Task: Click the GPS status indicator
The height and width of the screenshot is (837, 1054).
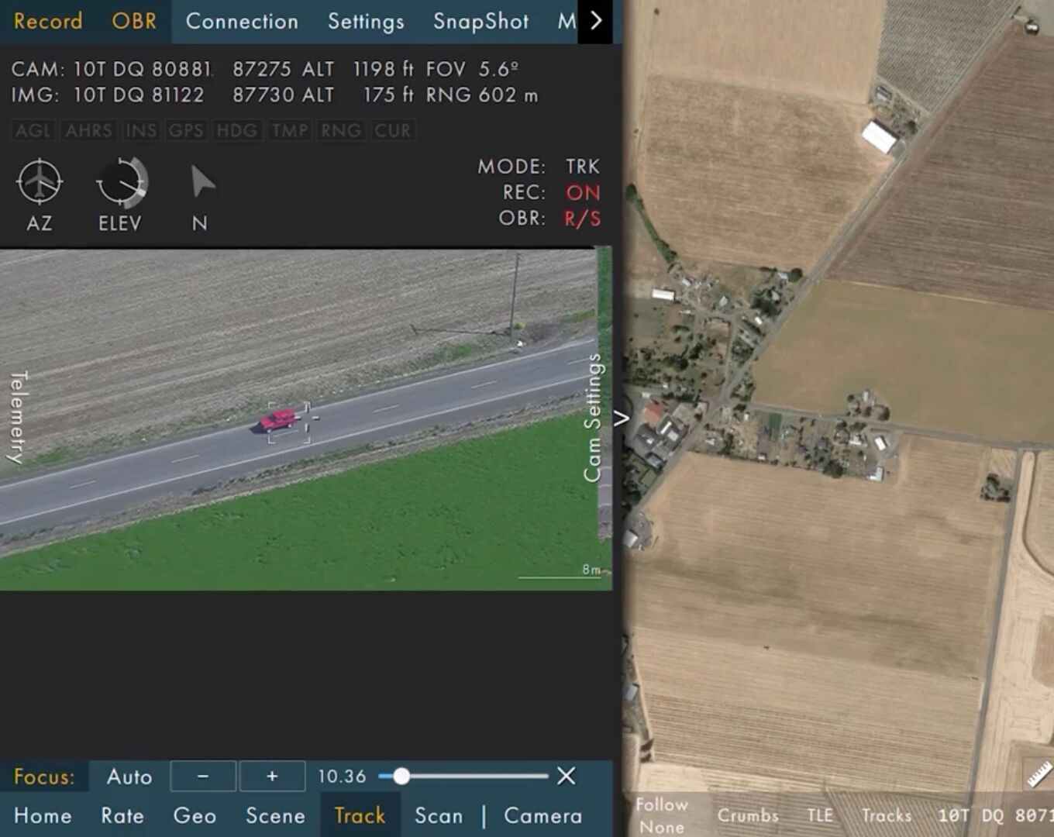Action: click(186, 130)
